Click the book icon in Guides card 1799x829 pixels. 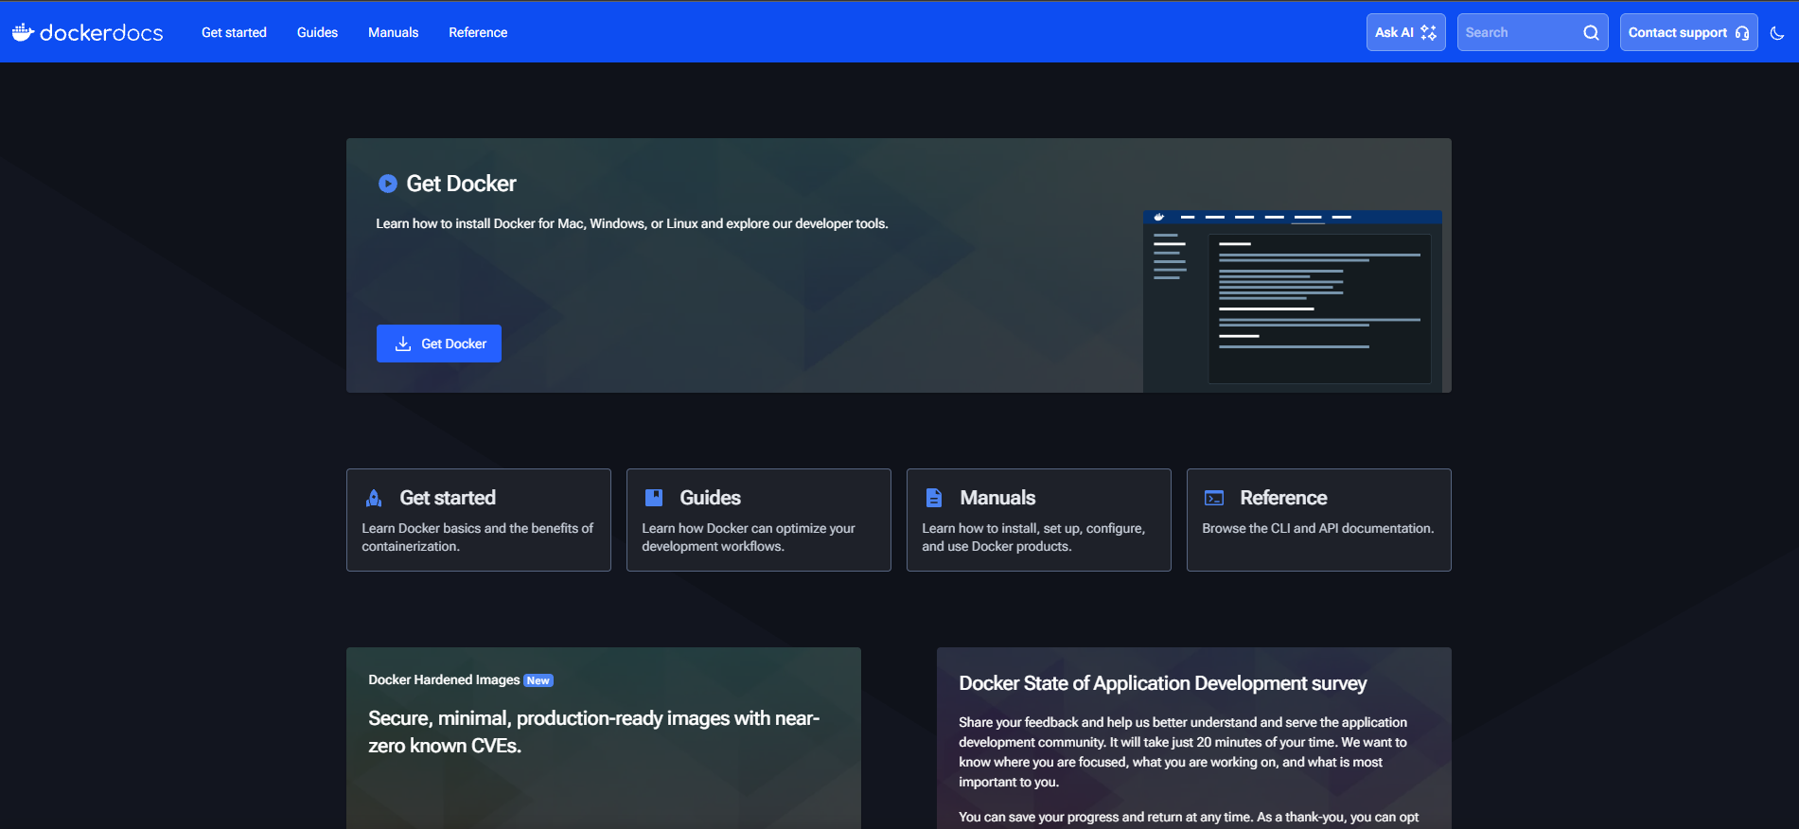654,498
